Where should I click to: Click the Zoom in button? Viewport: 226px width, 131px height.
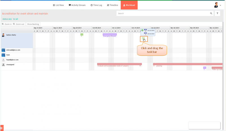[x=6, y=24]
